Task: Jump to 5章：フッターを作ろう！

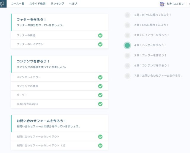Action: (150, 55)
